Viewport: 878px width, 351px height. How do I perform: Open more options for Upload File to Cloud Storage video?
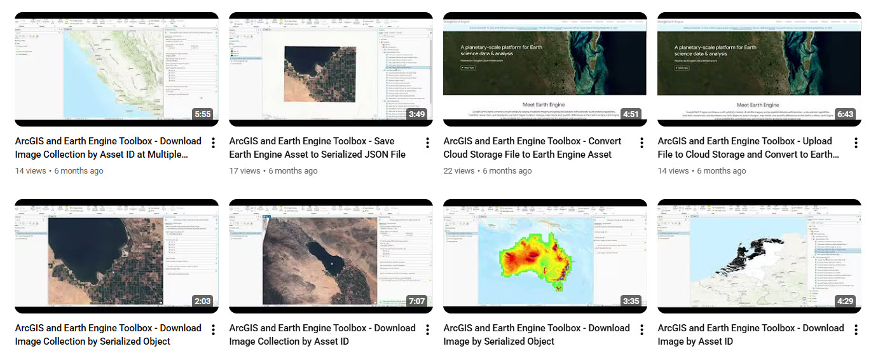[x=856, y=142]
